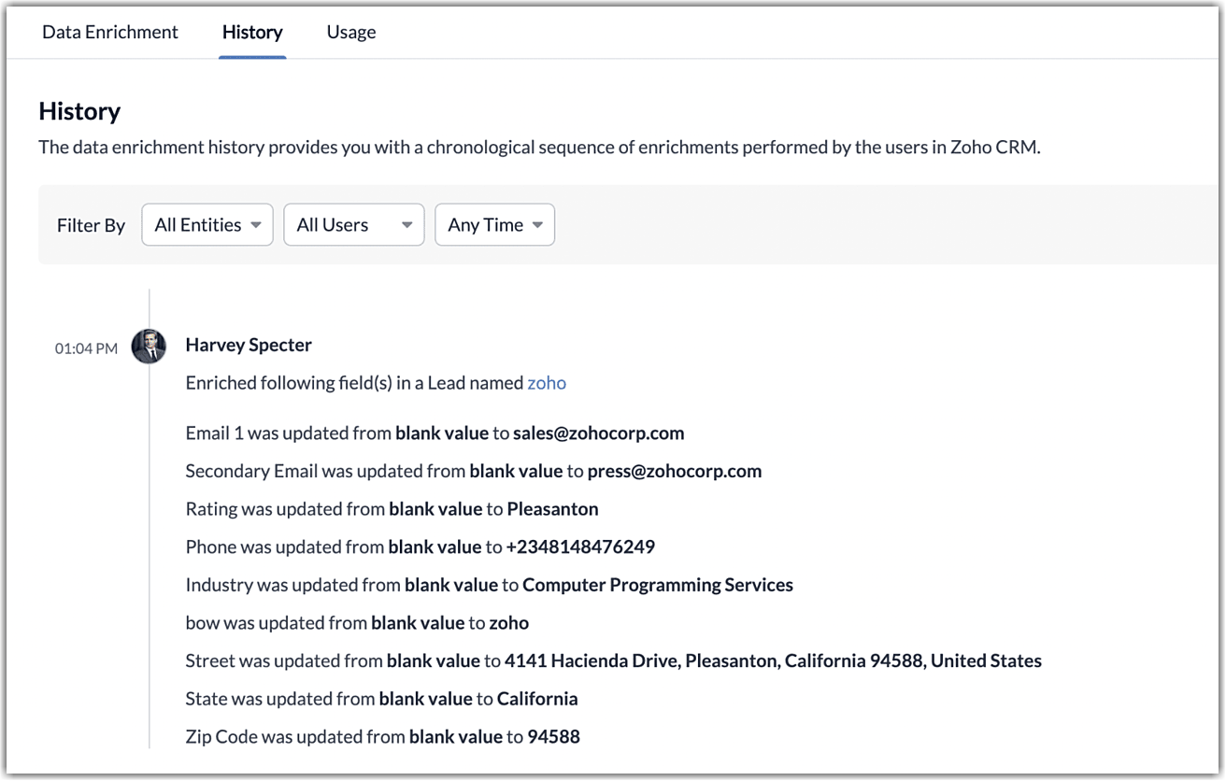Click the press@zohocorp.com secondary email value
Screen dimensions: 1226x781
click(674, 471)
